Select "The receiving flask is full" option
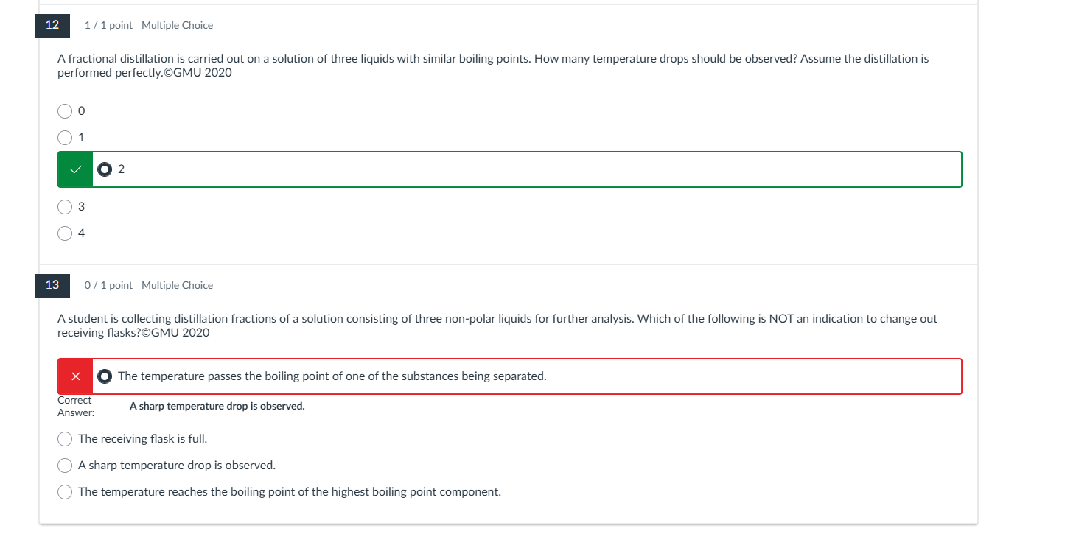This screenshot has height=534, width=1090. click(66, 439)
